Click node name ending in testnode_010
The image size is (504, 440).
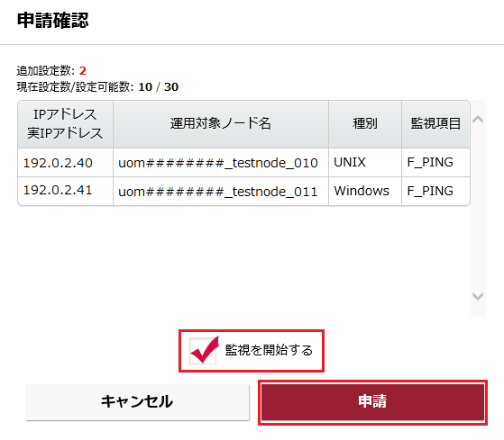tap(218, 163)
